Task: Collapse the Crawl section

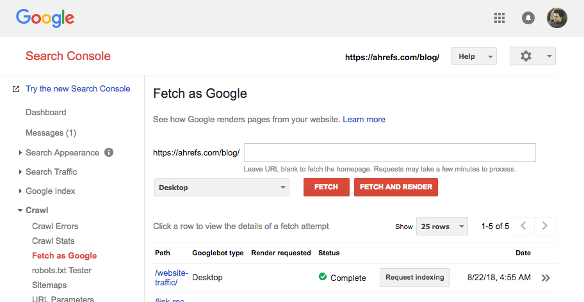Action: pyautogui.click(x=36, y=210)
